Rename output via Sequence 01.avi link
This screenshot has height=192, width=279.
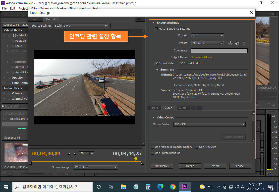(x=202, y=57)
